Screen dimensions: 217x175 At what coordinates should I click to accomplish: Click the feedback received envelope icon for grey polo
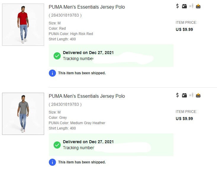[198, 95]
